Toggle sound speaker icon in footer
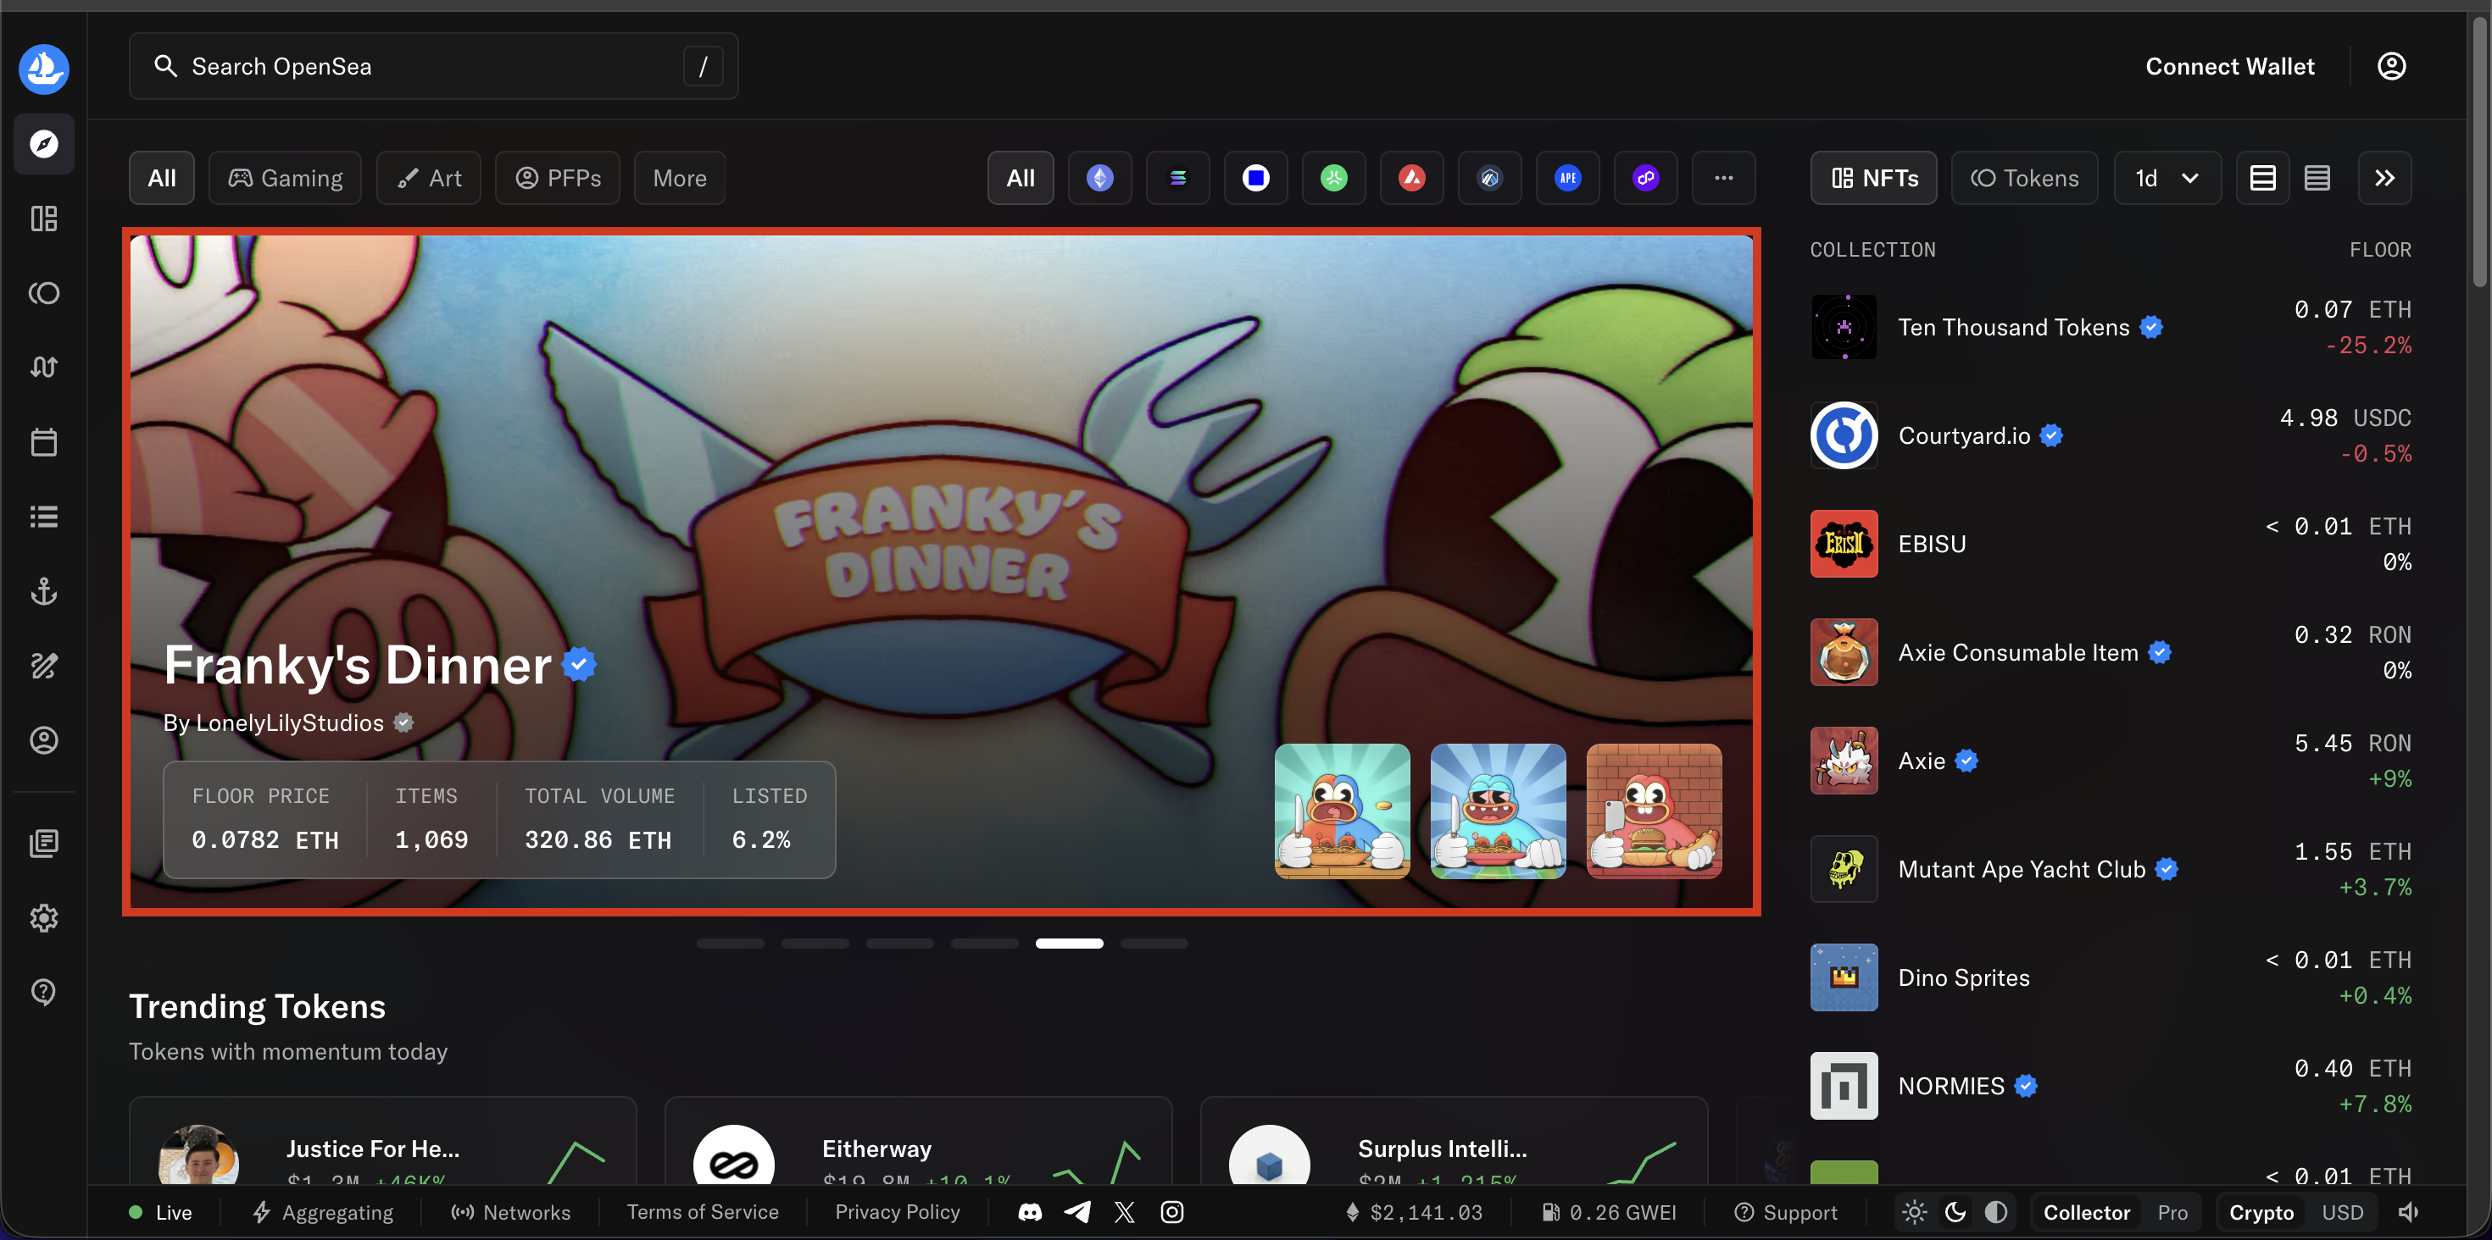 pos(2409,1212)
